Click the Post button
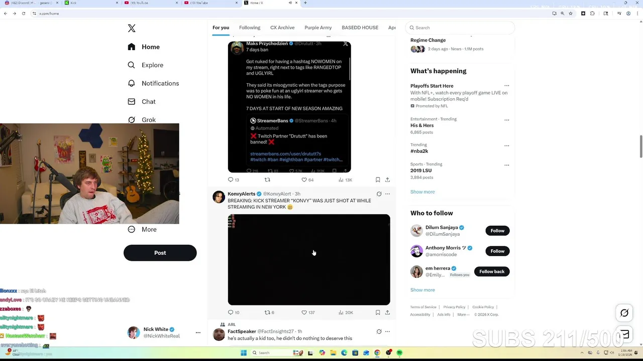 pyautogui.click(x=160, y=253)
